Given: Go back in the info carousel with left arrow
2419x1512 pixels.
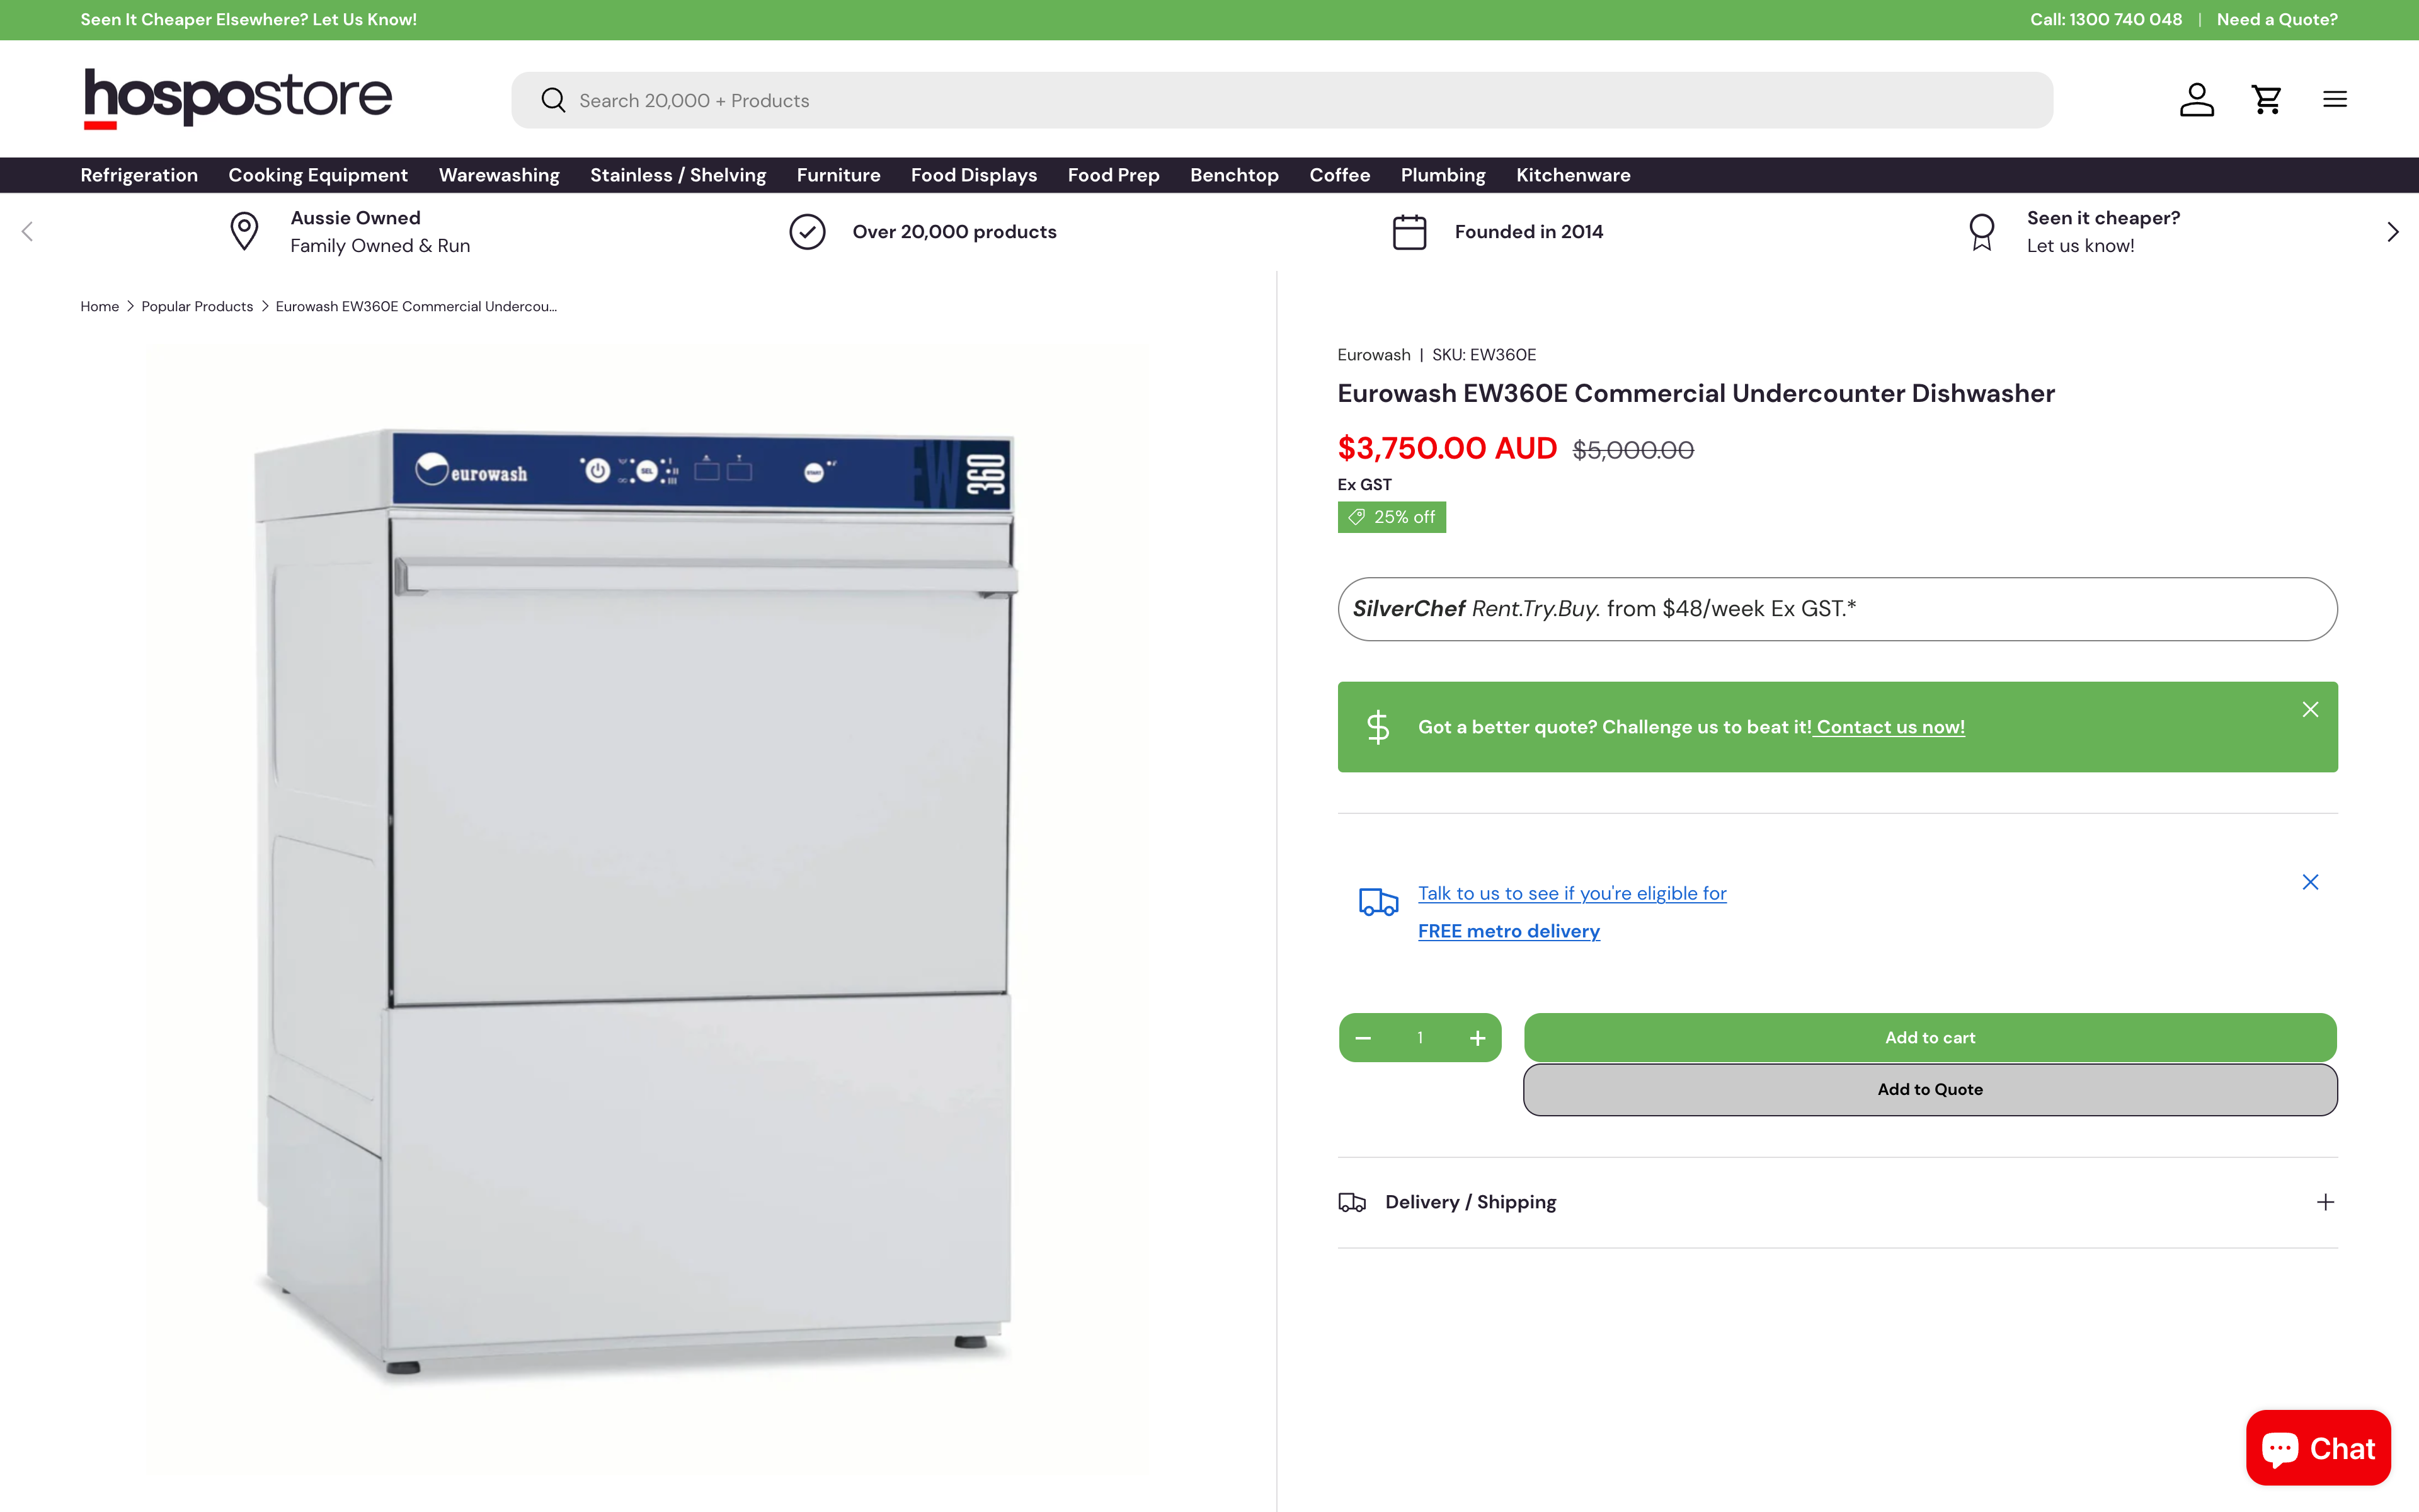Looking at the screenshot, I should [26, 231].
